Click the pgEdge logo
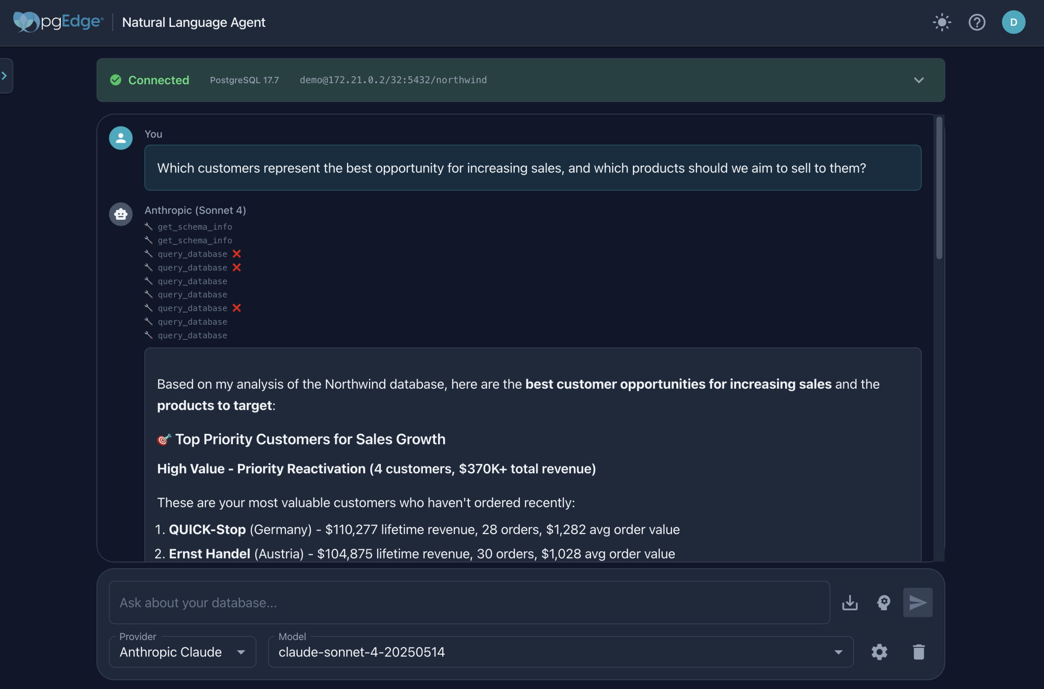1044x689 pixels. tap(58, 22)
